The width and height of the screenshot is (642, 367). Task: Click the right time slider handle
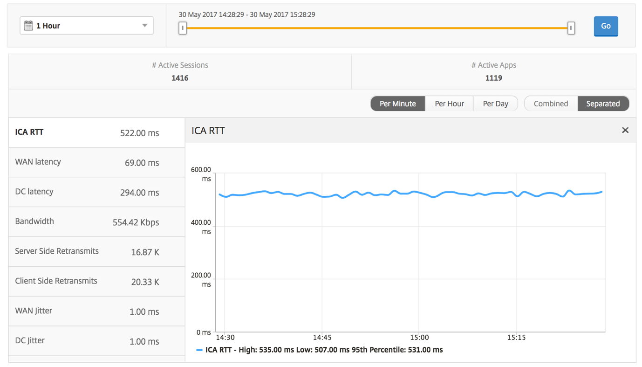pos(571,28)
